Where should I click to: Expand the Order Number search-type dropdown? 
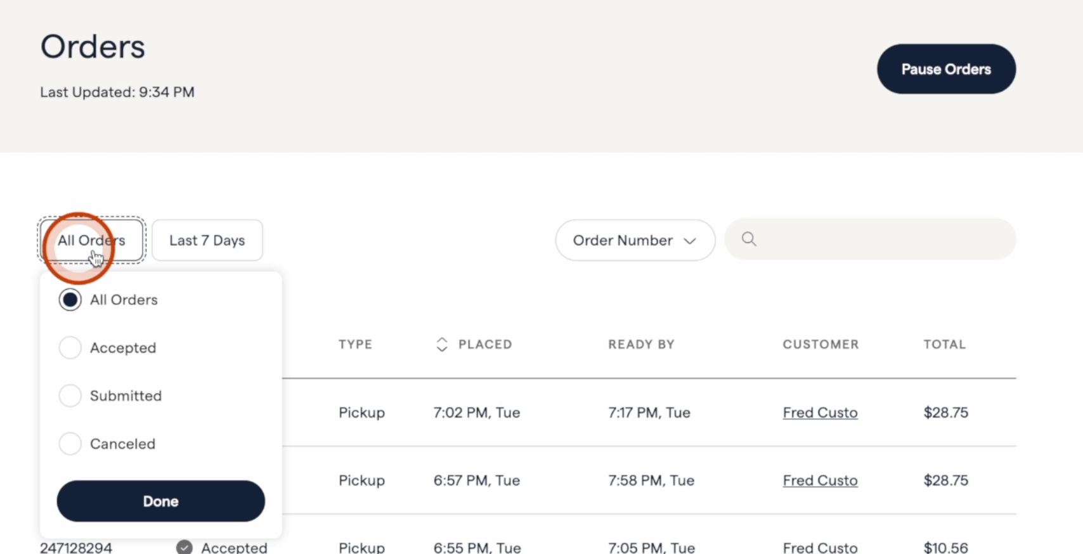635,240
